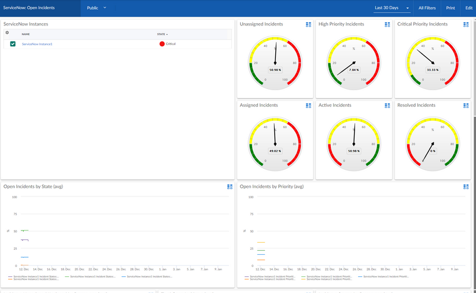Click the Unassigned Incidents widget title

pyautogui.click(x=261, y=24)
